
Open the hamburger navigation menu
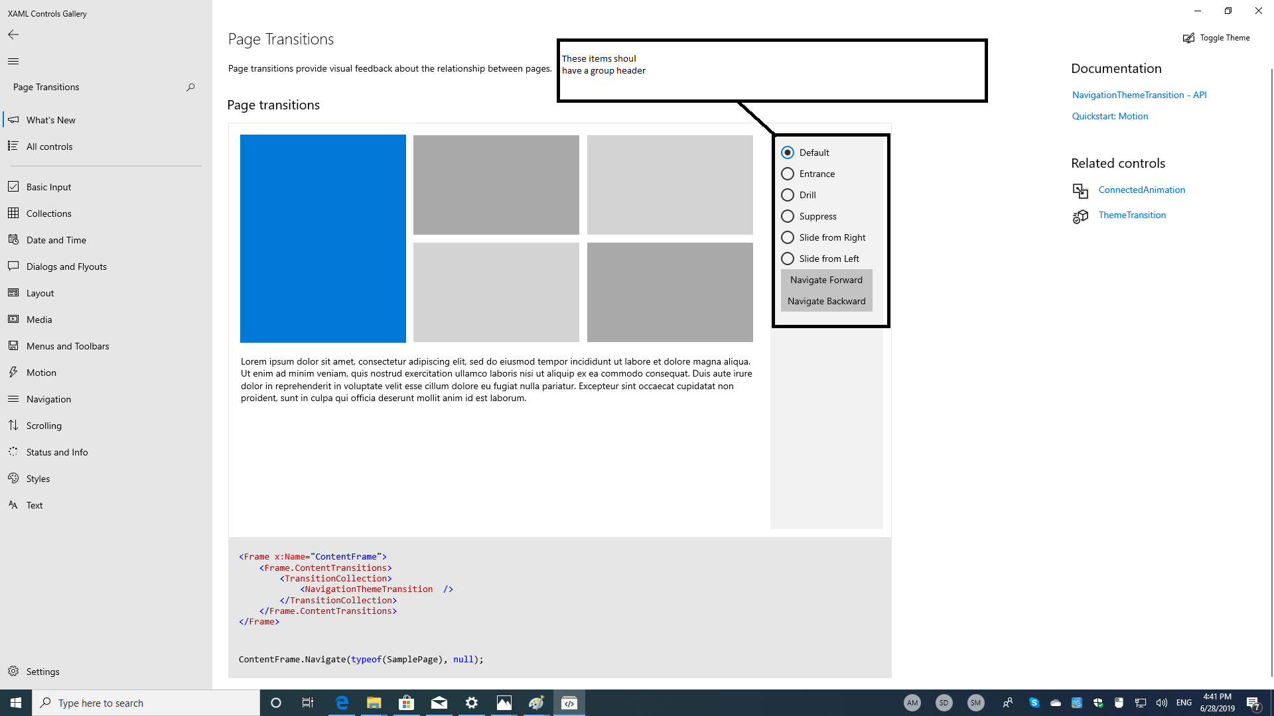point(12,61)
